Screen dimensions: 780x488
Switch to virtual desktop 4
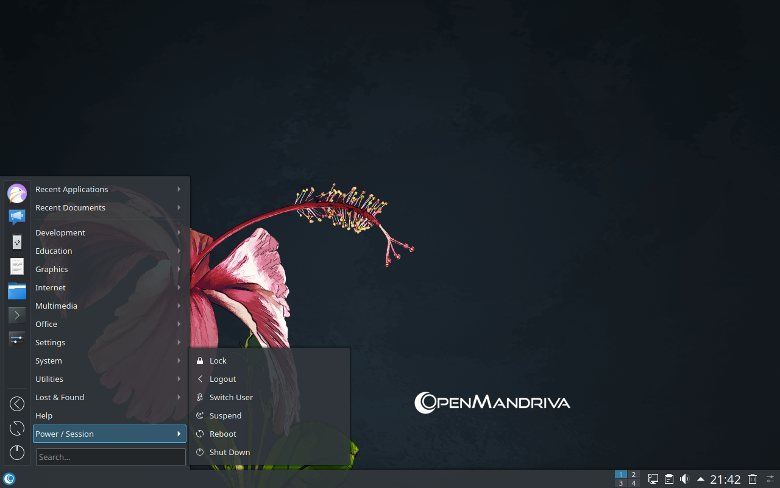point(633,483)
